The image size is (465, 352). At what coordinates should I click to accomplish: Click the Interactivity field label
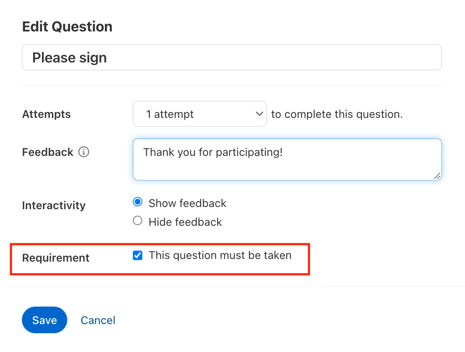click(54, 206)
